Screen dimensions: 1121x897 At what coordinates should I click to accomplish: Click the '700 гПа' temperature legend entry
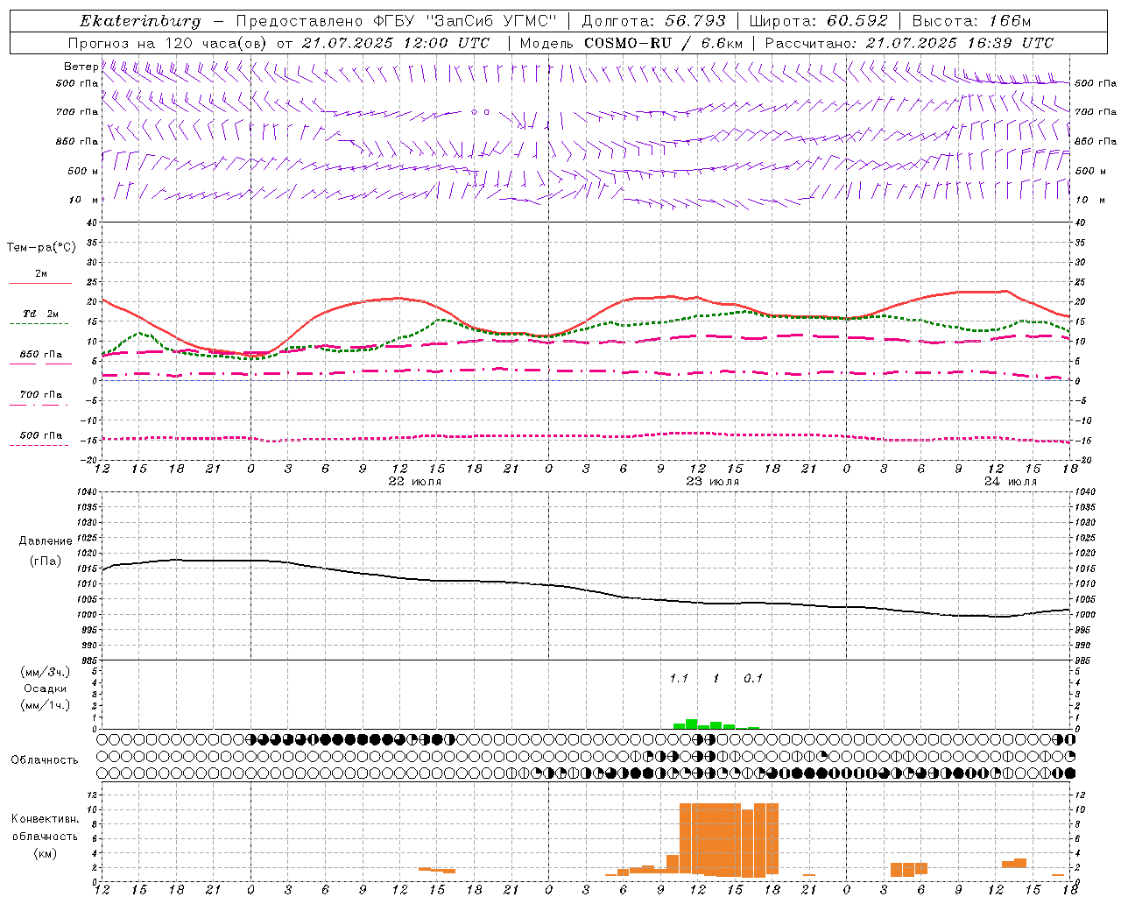point(41,395)
